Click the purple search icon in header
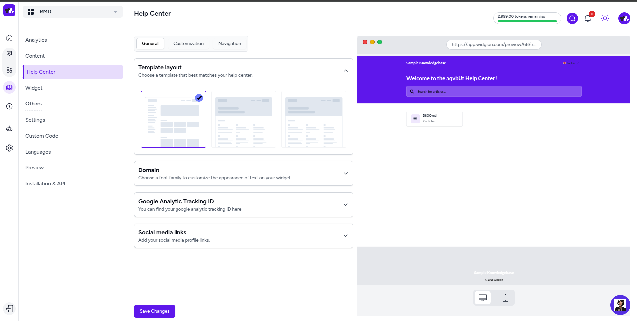Screen dimensions: 637x321 tap(572, 18)
